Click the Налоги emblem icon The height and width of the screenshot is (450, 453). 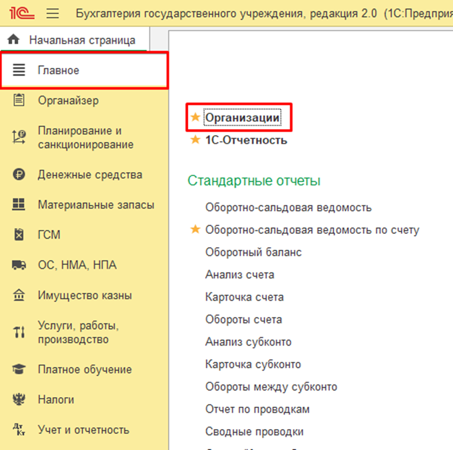tap(19, 399)
